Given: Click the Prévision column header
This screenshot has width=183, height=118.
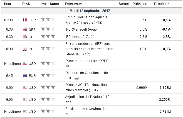Looking at the screenshot, I should pos(140,4).
